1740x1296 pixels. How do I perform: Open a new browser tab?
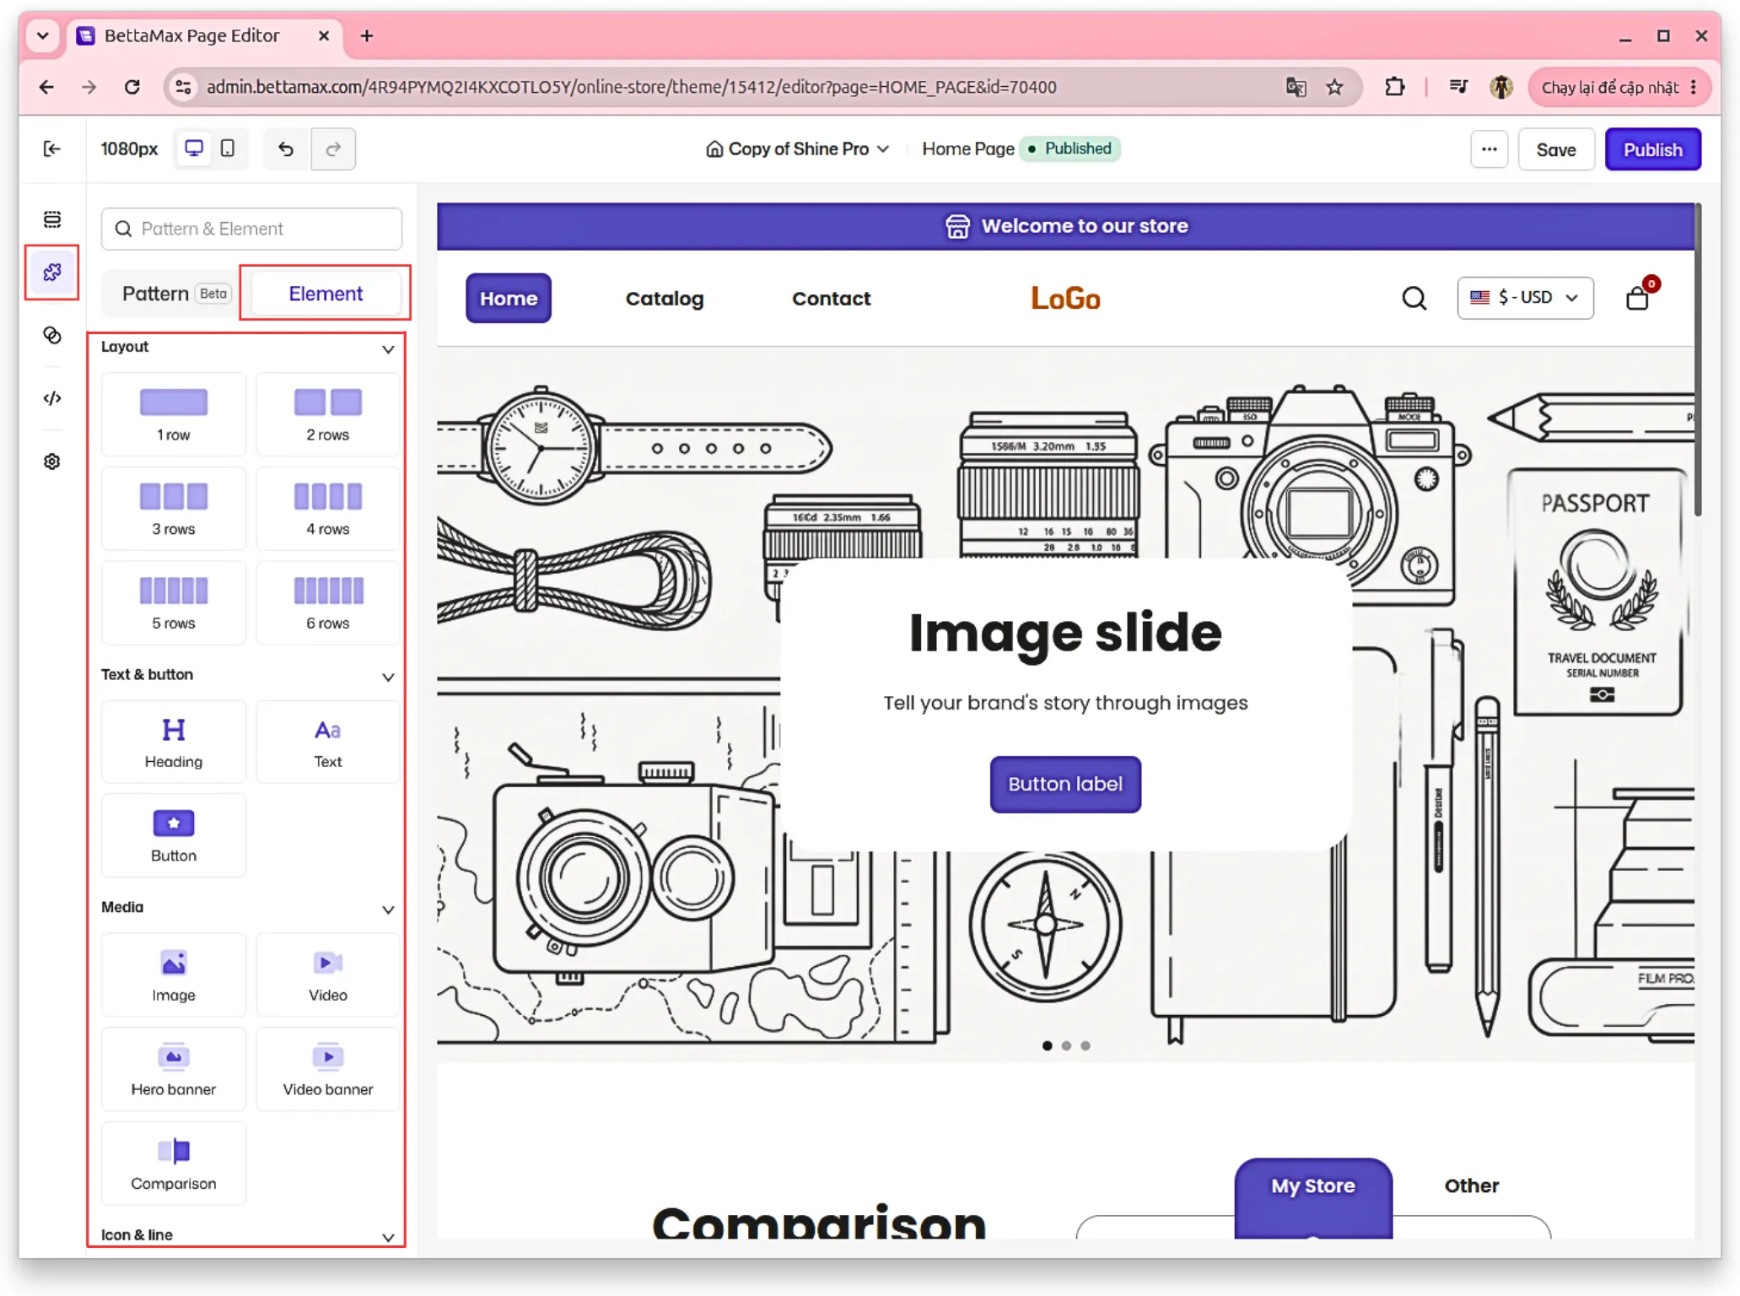[x=367, y=35]
